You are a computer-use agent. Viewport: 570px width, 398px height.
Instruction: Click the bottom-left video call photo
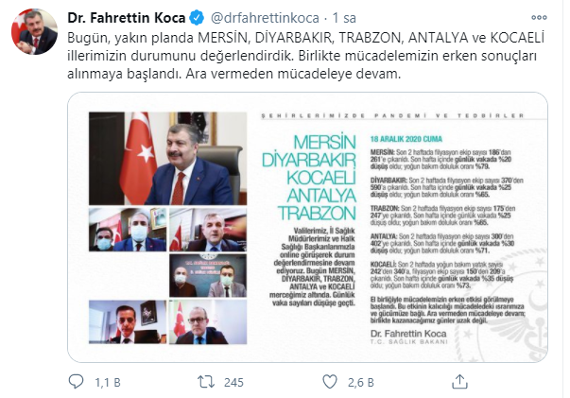(x=128, y=322)
